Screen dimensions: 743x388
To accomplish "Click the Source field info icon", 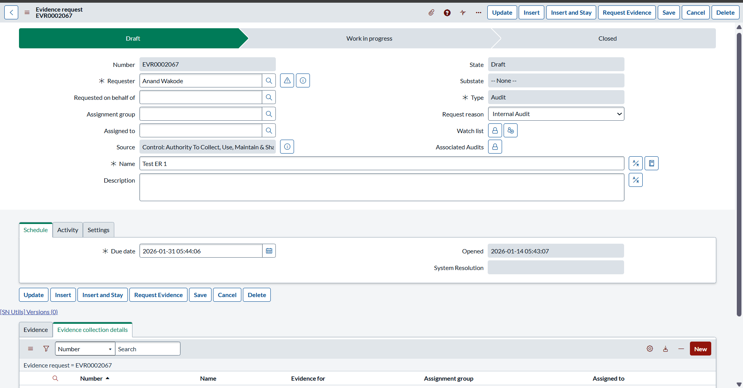I will click(x=287, y=147).
